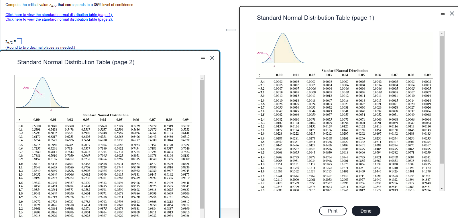Close the page 2 table dialog
458x218 pixels.
212,58
